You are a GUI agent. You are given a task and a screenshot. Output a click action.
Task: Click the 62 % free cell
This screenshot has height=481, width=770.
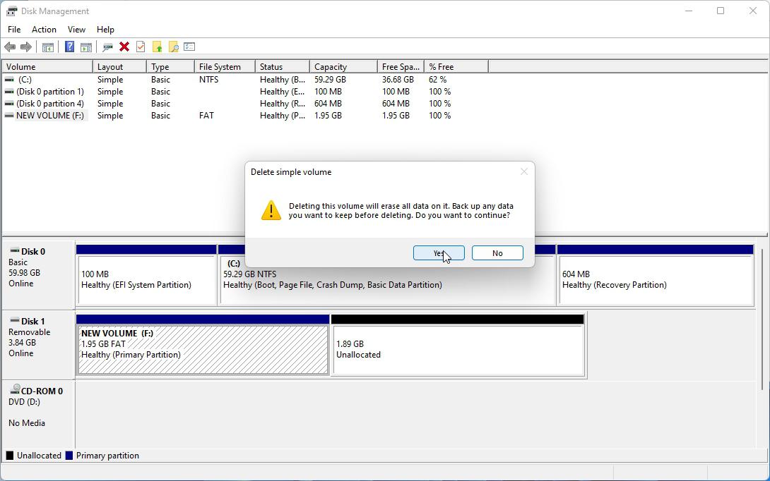point(437,80)
